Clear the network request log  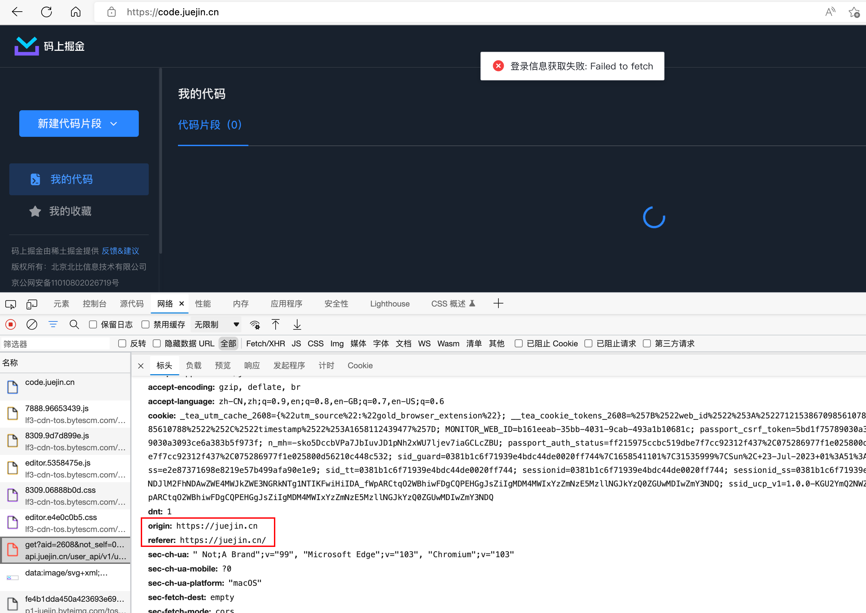click(32, 324)
